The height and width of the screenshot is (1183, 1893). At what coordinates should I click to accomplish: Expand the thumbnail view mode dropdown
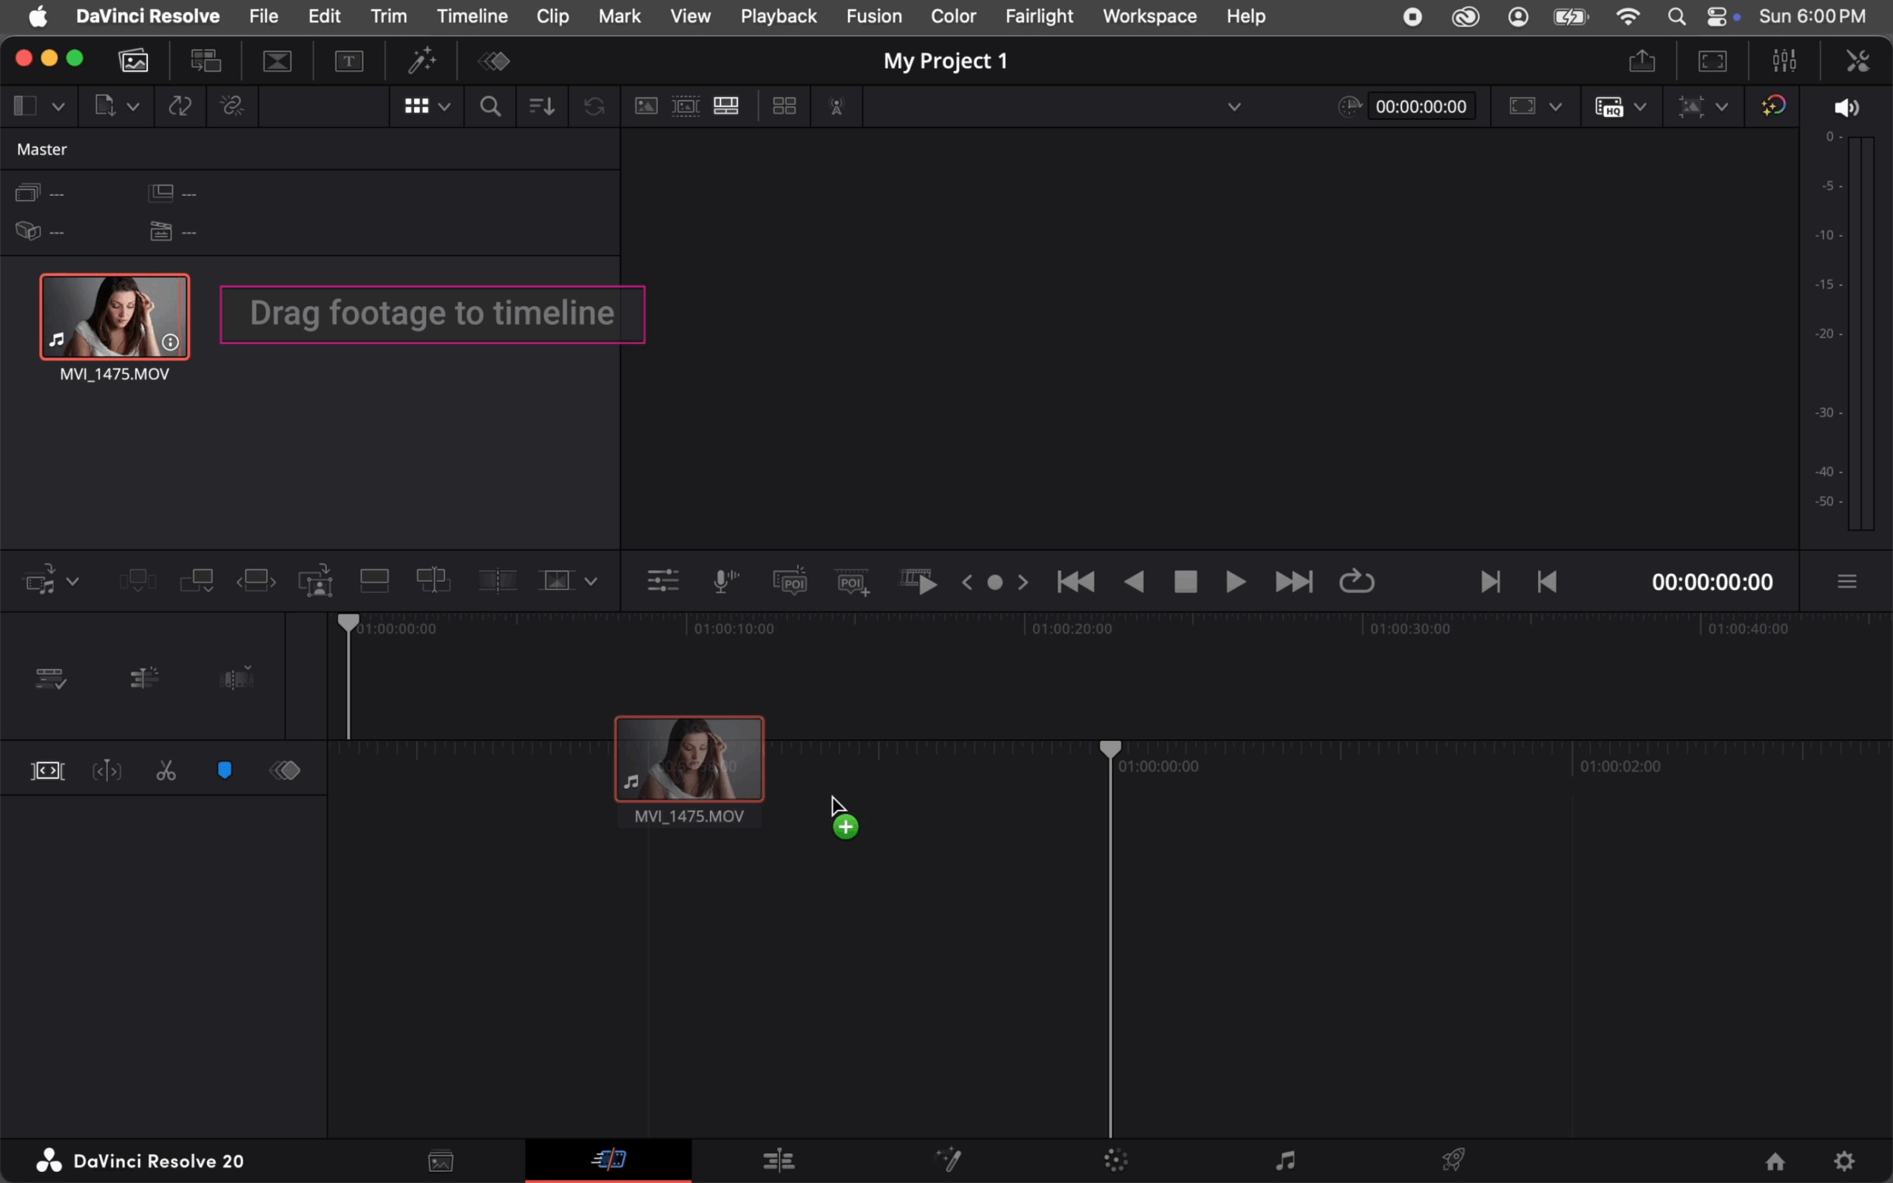click(444, 106)
